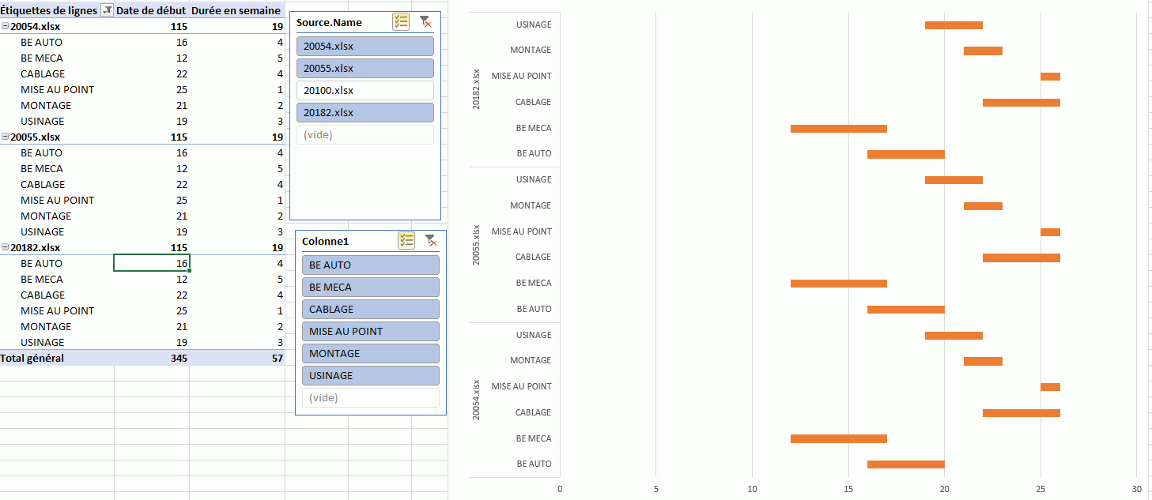Clear filter on Colonne1 slicer
Screen dimensions: 1152x500
coord(431,241)
